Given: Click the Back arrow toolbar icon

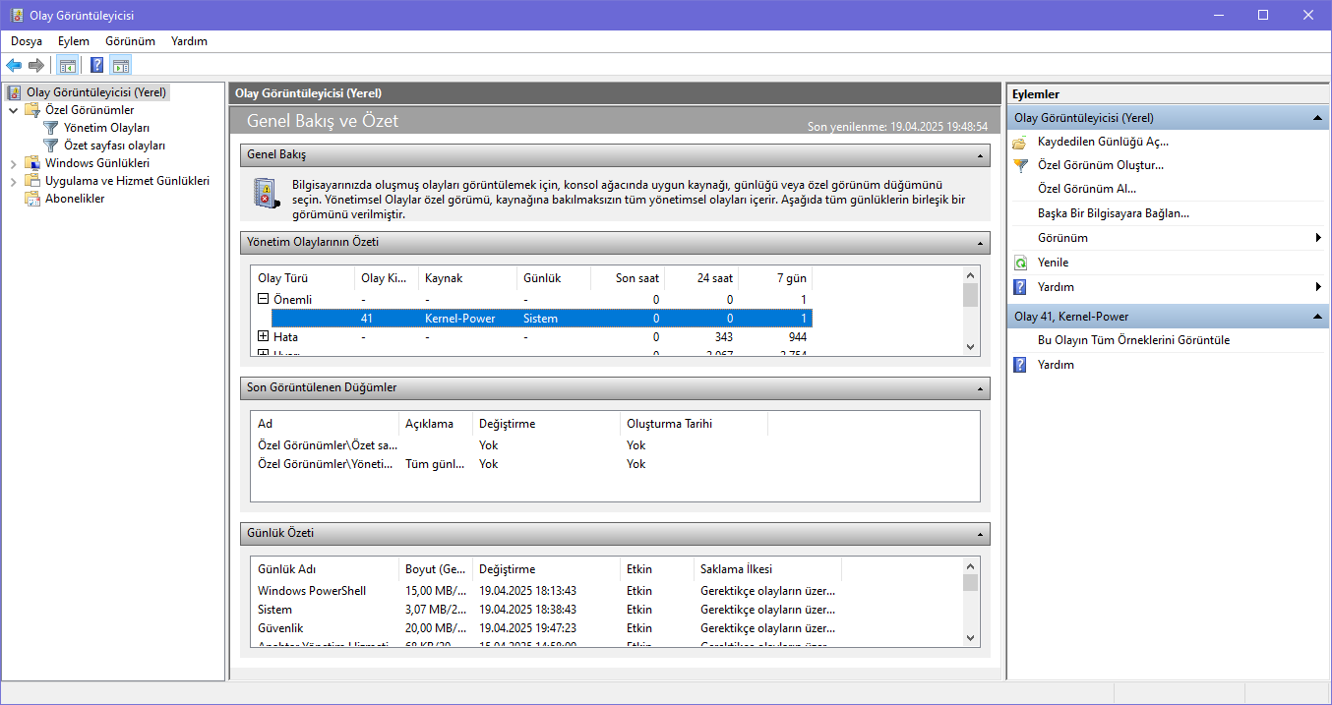Looking at the screenshot, I should click(14, 66).
